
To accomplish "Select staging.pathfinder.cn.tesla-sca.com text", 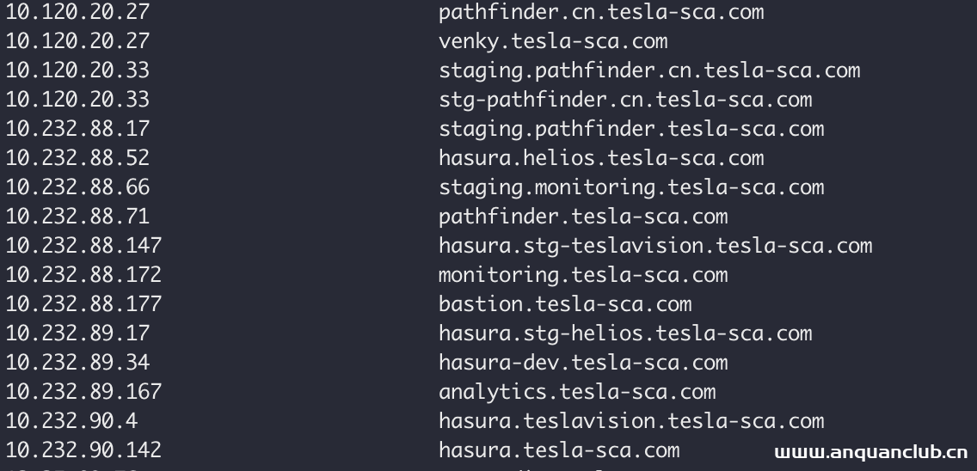I will tap(648, 70).
